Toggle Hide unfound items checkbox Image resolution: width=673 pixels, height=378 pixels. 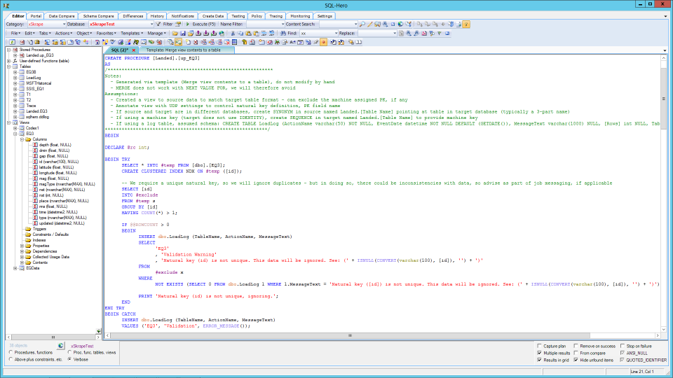click(576, 360)
